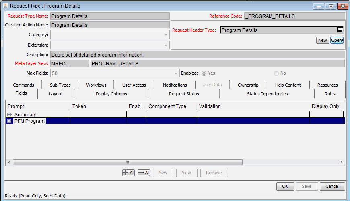
Task: Open the Category dropdown
Action: tap(166, 35)
